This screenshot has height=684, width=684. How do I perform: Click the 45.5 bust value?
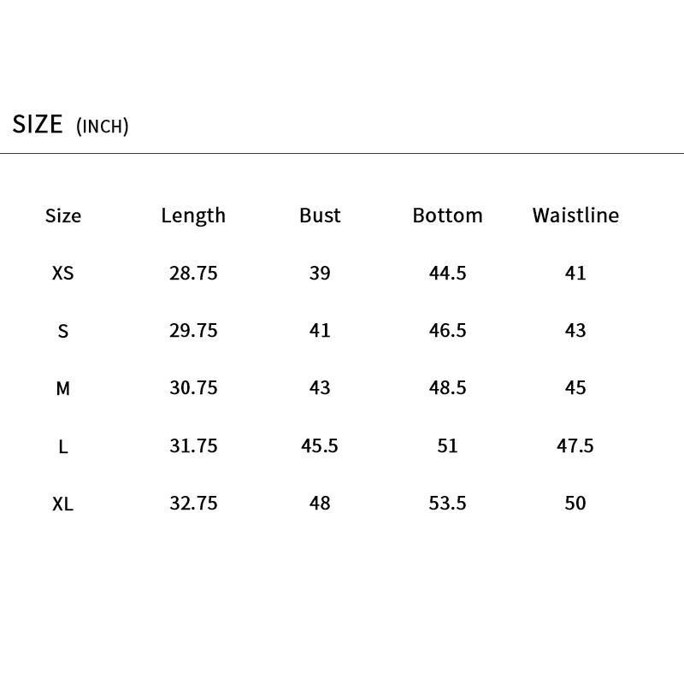(320, 445)
